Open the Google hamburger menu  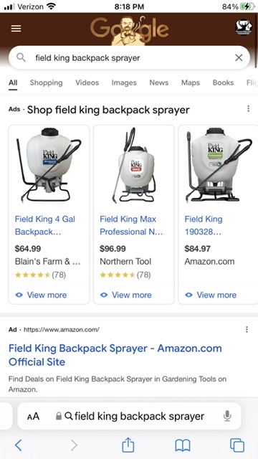pos(16,29)
